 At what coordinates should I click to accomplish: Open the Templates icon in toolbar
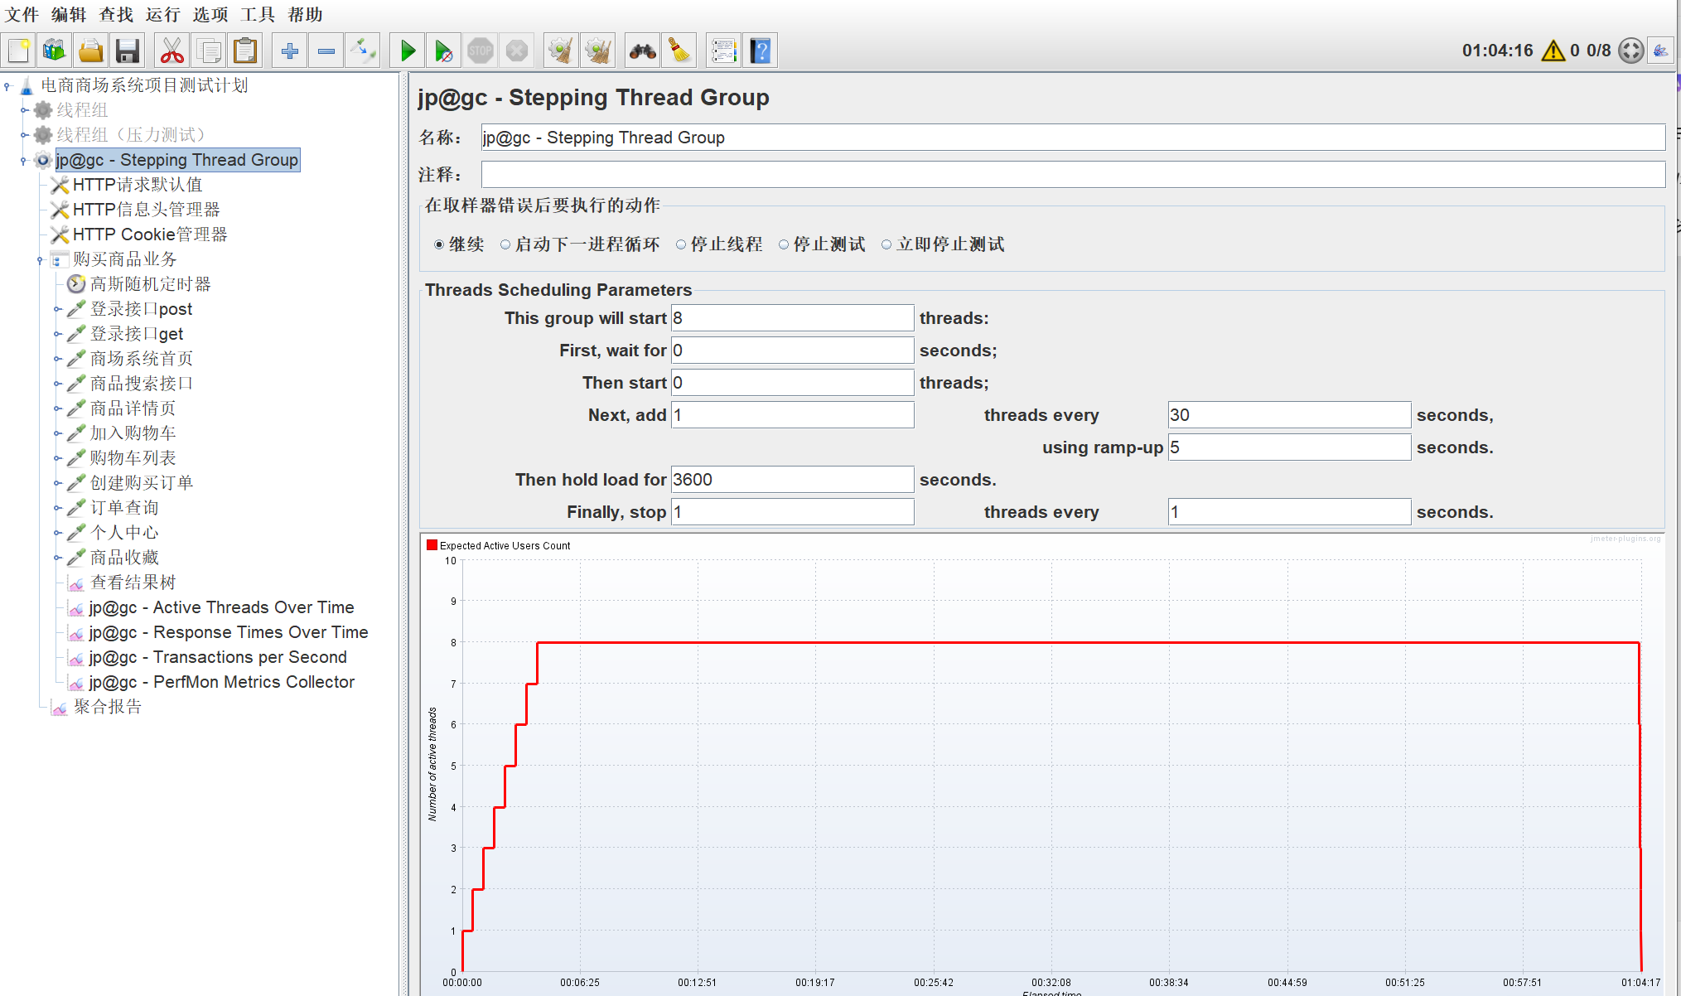pyautogui.click(x=55, y=51)
